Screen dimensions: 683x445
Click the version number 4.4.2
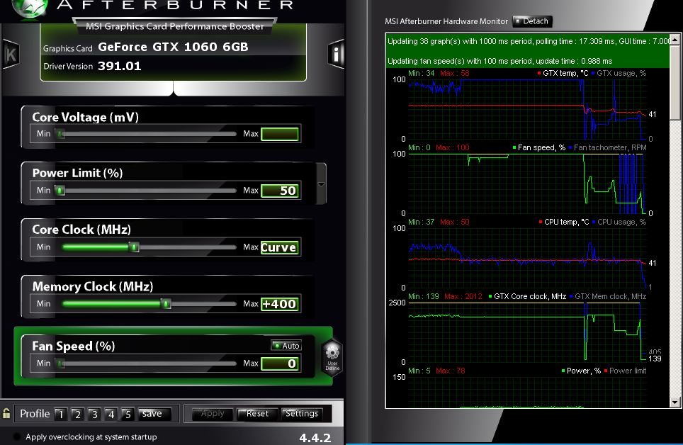[x=315, y=438]
